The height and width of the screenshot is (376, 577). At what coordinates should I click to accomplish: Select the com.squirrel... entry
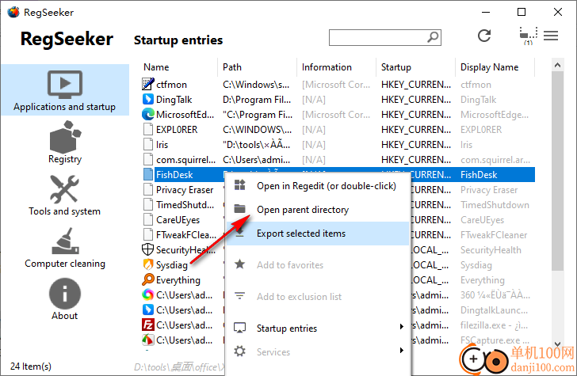pos(185,160)
